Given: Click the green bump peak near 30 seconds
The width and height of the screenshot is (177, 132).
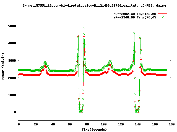Looking at the screenshot, I should tap(45, 62).
